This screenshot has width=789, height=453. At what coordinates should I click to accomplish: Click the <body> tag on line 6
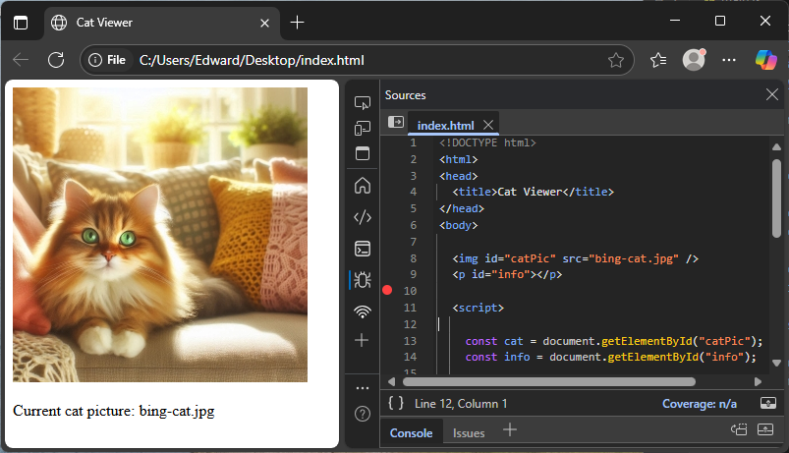pos(459,225)
